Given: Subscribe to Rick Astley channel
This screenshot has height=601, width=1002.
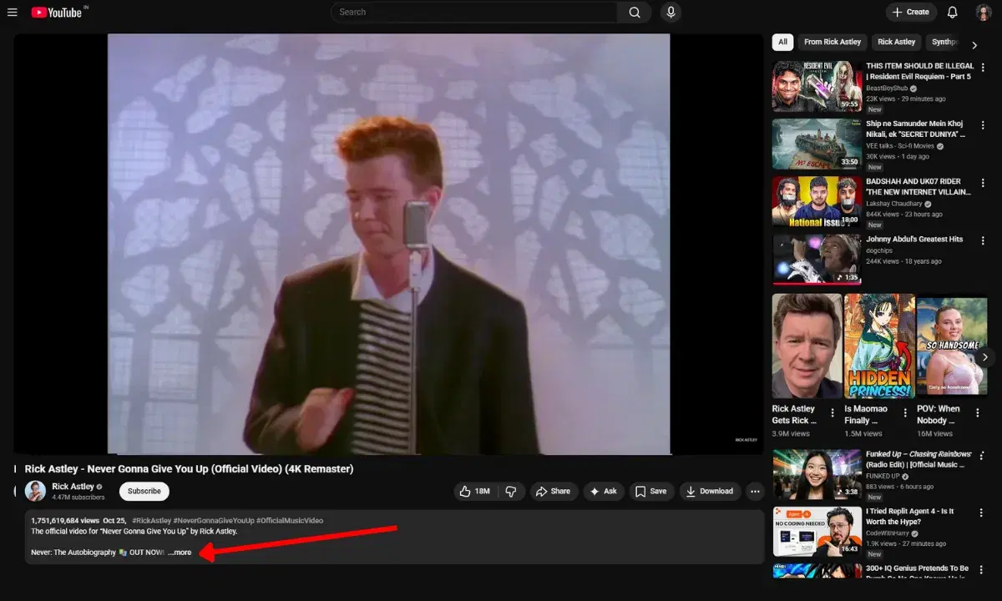Looking at the screenshot, I should click(x=144, y=492).
